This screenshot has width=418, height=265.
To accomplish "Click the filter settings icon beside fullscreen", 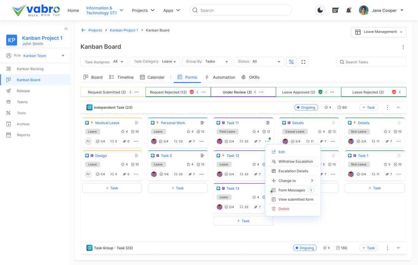I will (x=291, y=62).
